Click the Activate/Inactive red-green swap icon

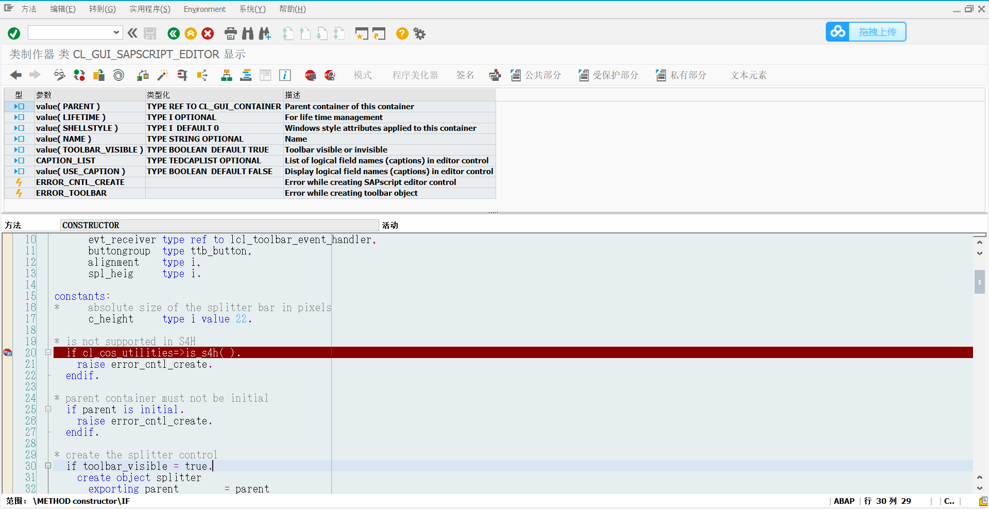[79, 75]
